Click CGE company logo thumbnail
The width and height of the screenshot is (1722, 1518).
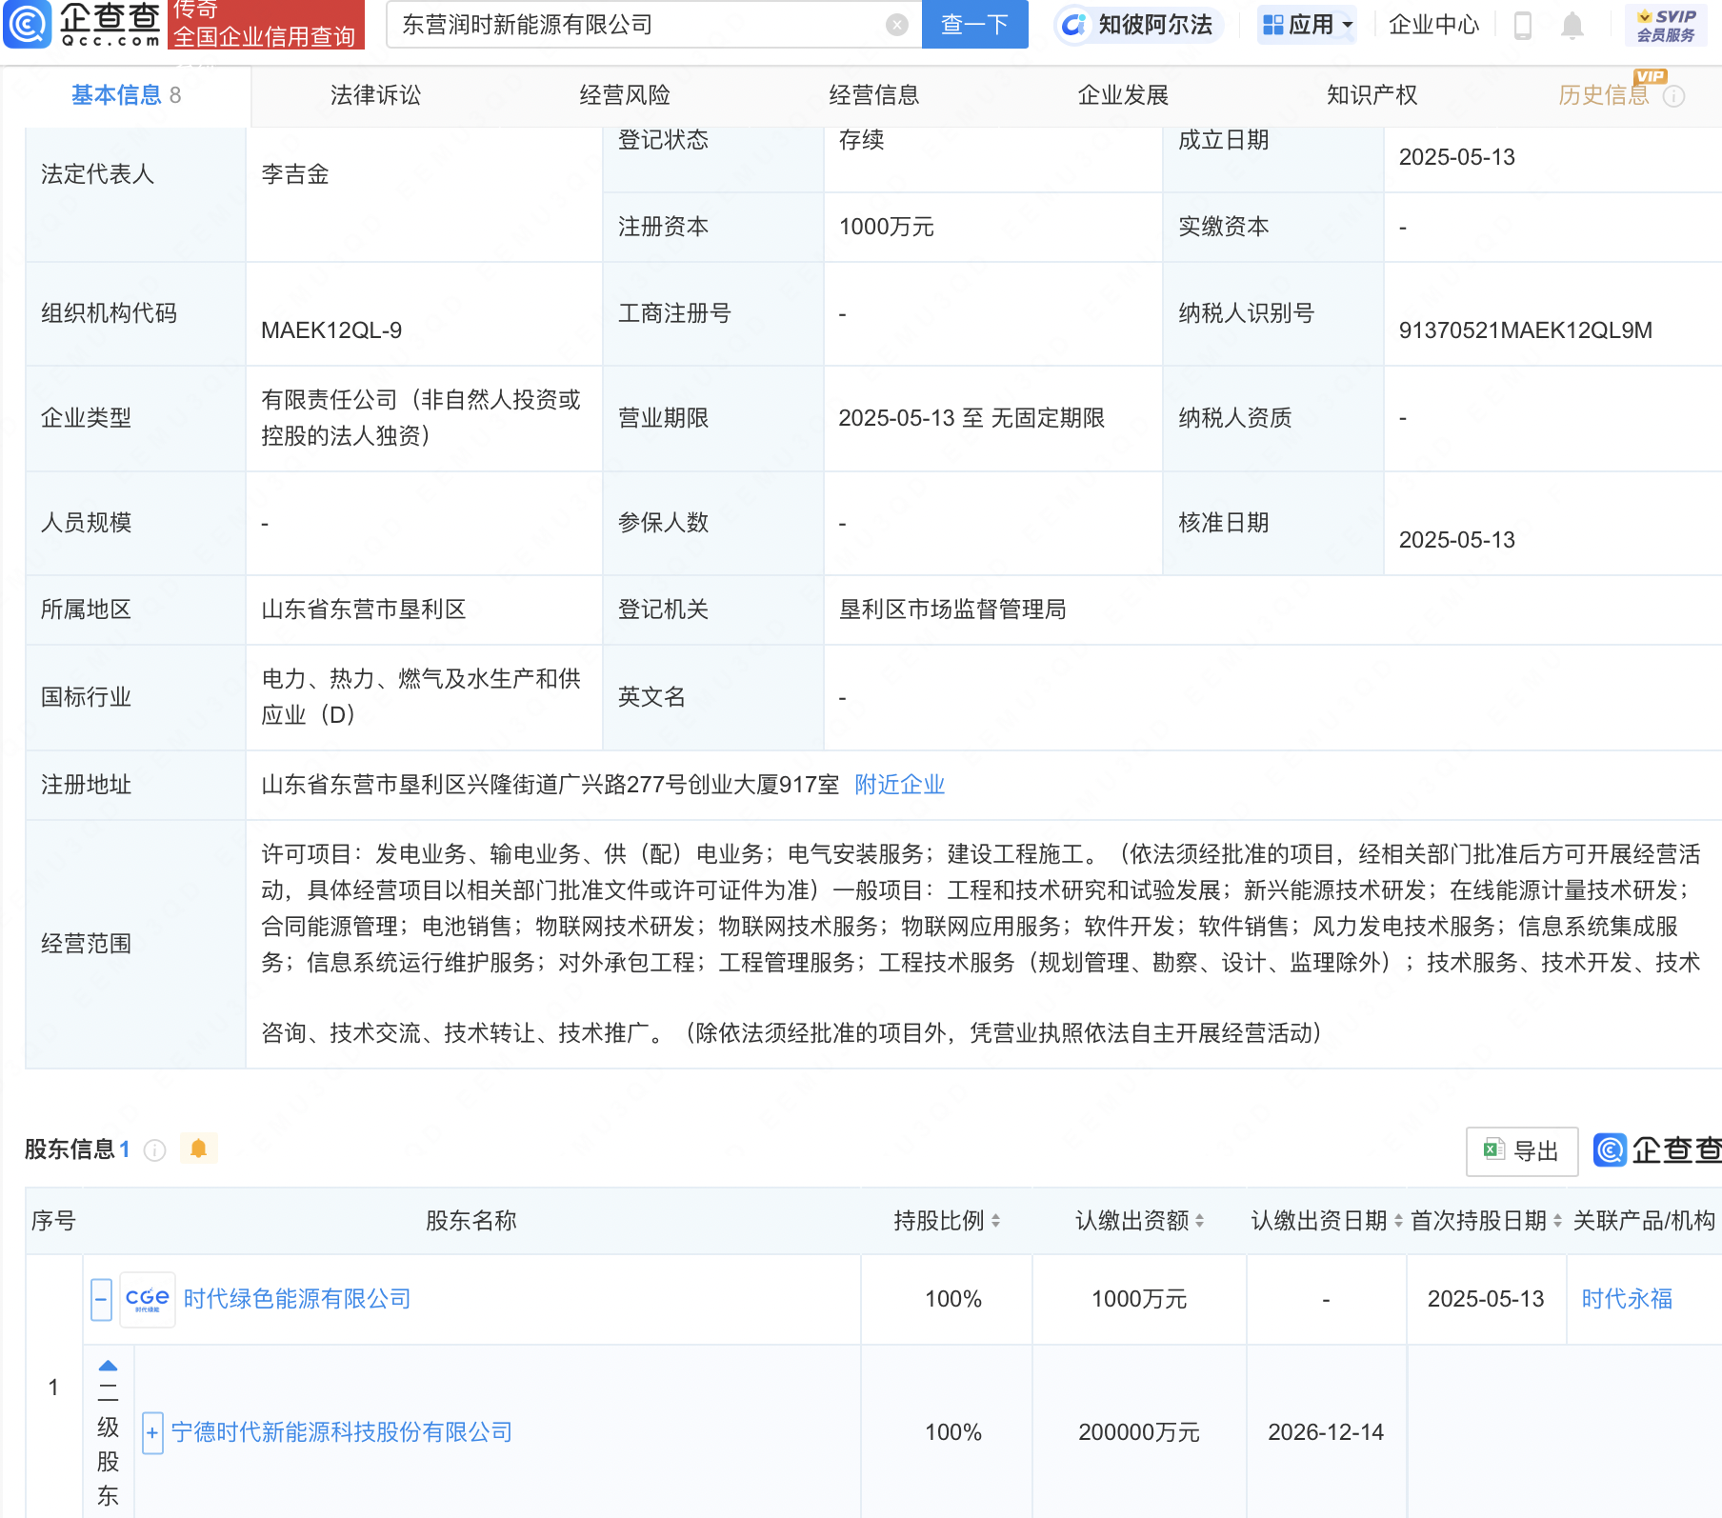(x=148, y=1299)
